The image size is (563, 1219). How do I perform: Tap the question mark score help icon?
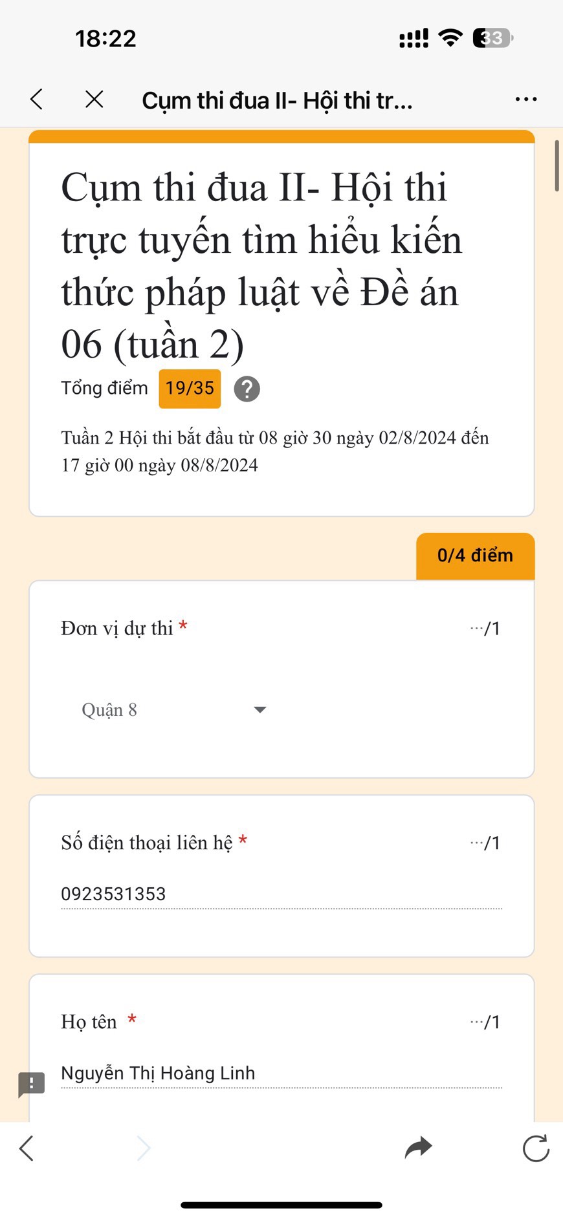click(x=247, y=389)
